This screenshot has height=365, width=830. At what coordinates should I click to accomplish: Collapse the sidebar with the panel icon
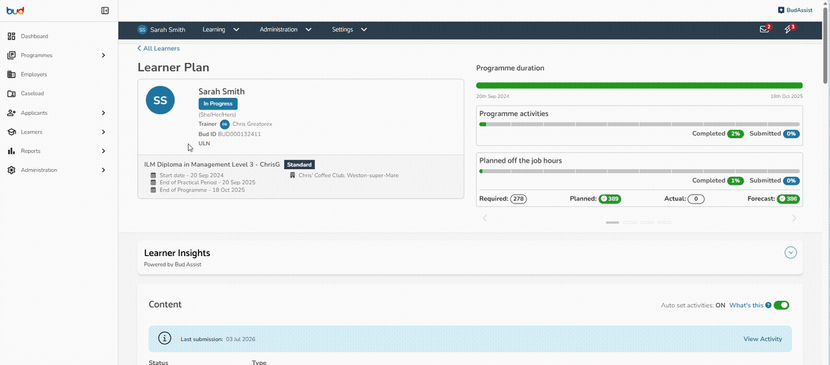click(105, 10)
